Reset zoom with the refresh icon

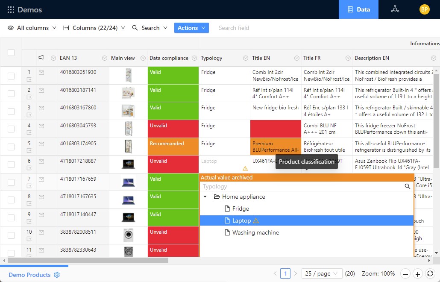tap(430, 274)
